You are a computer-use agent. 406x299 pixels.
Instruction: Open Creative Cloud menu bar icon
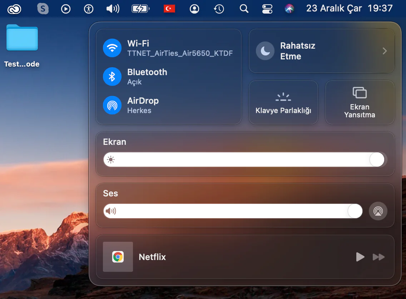15,9
